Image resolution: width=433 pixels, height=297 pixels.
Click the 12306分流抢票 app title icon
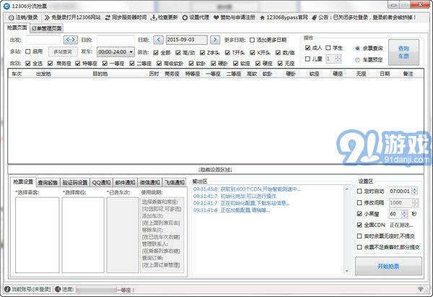(6, 6)
